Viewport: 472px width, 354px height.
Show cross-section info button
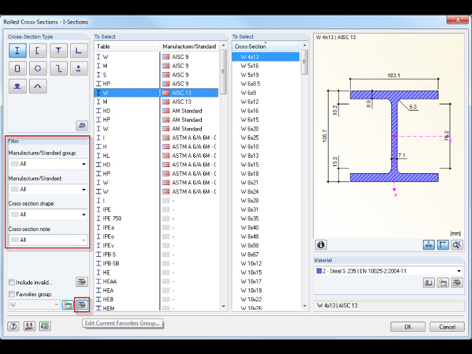(x=321, y=245)
